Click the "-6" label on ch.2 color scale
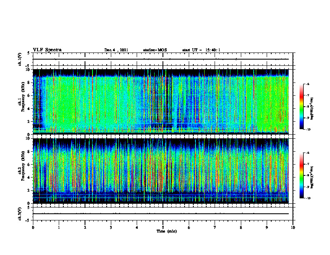The image size is (330, 255). (307, 153)
